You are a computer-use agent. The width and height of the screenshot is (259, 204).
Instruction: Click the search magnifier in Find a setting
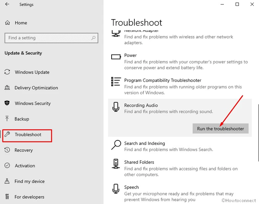(x=93, y=38)
